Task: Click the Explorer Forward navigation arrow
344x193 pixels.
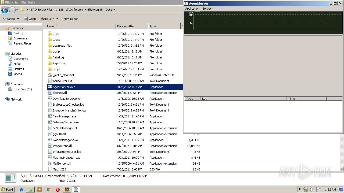Action: 12,10
